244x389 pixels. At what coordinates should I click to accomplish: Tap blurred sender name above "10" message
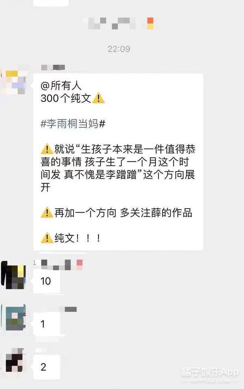(x=58, y=264)
